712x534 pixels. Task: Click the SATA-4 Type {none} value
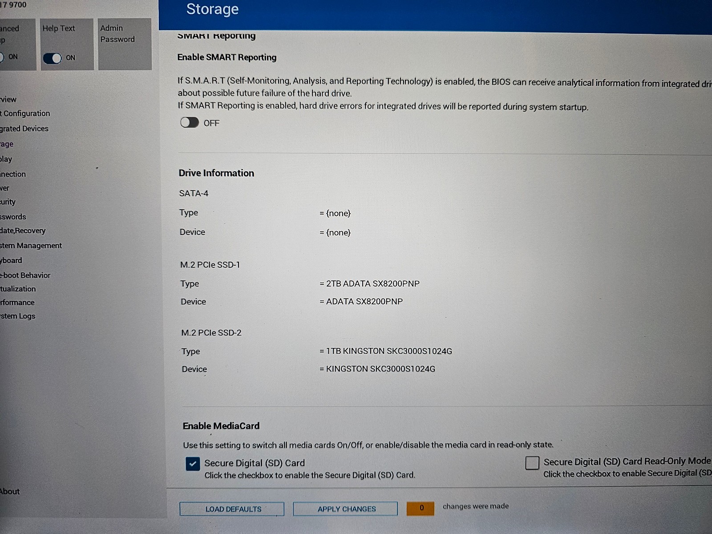(x=338, y=213)
